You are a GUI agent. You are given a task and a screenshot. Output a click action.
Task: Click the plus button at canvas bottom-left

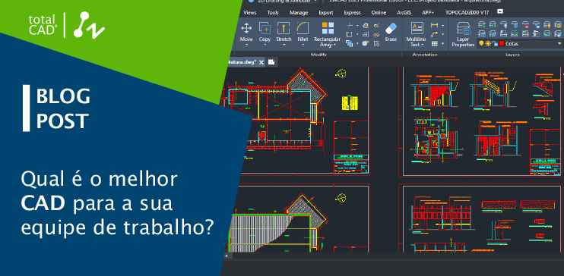227,256
